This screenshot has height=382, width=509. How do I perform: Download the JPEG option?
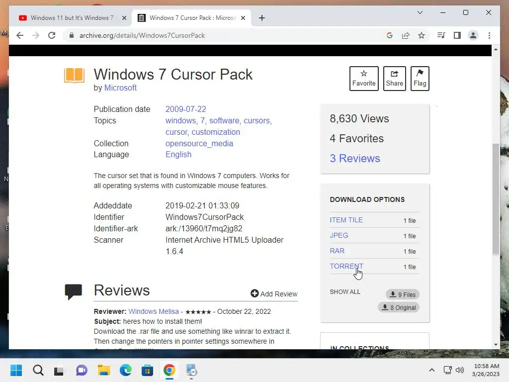click(339, 235)
